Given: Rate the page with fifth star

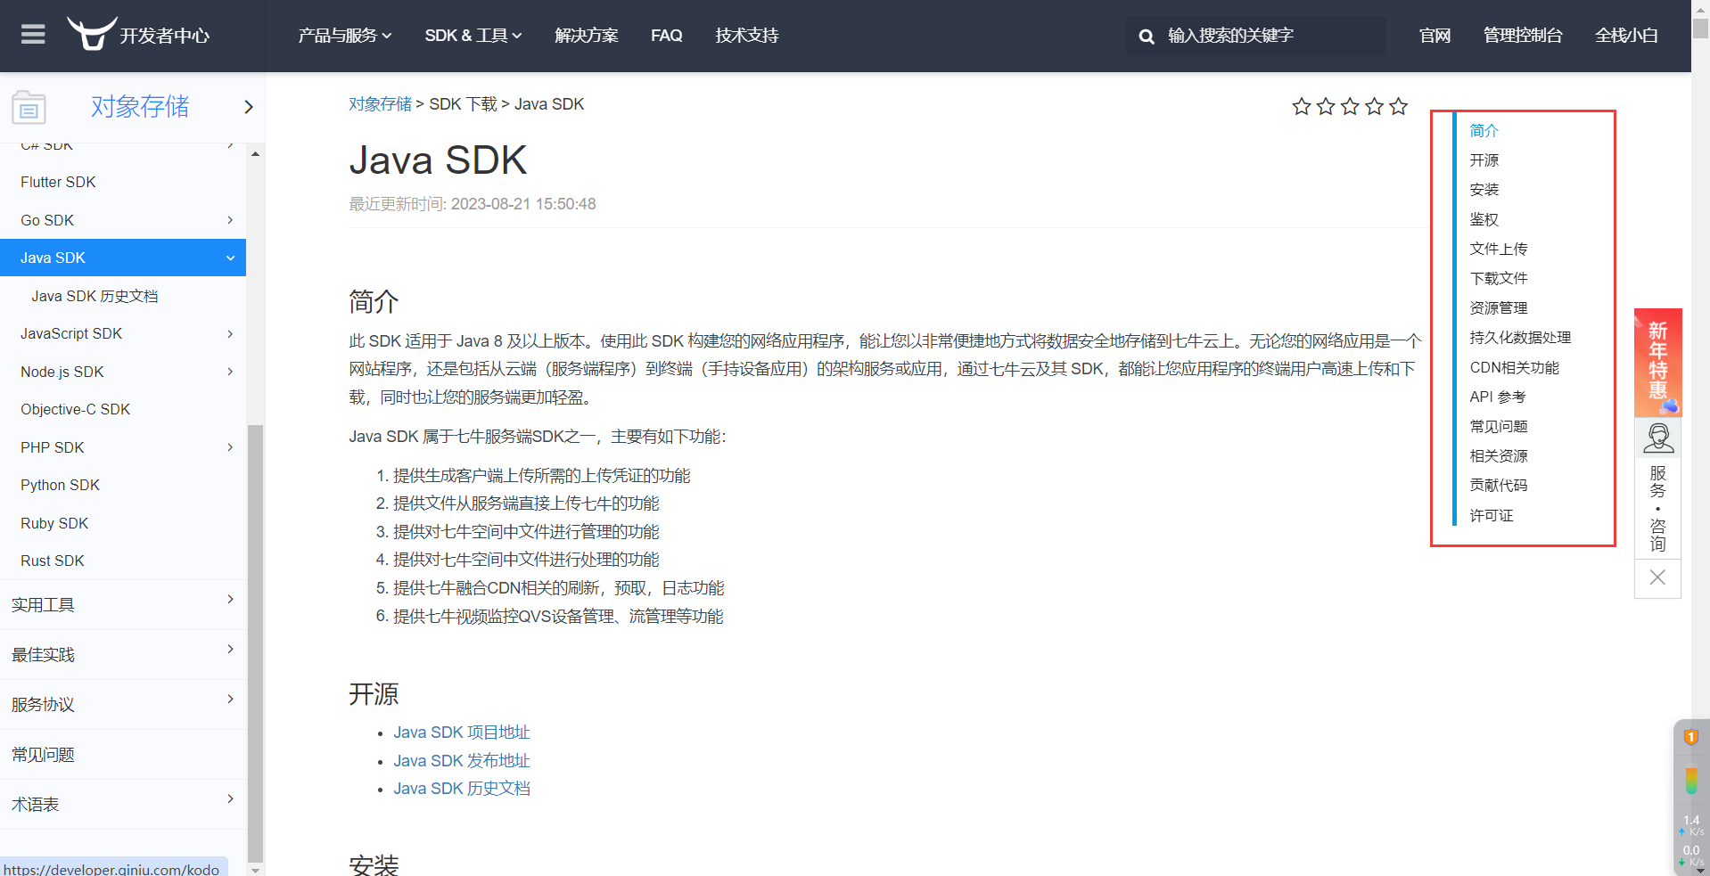Looking at the screenshot, I should (x=1399, y=107).
